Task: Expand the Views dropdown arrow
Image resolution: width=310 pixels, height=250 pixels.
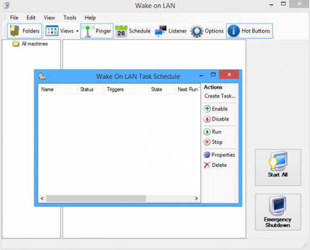Action: (x=77, y=31)
